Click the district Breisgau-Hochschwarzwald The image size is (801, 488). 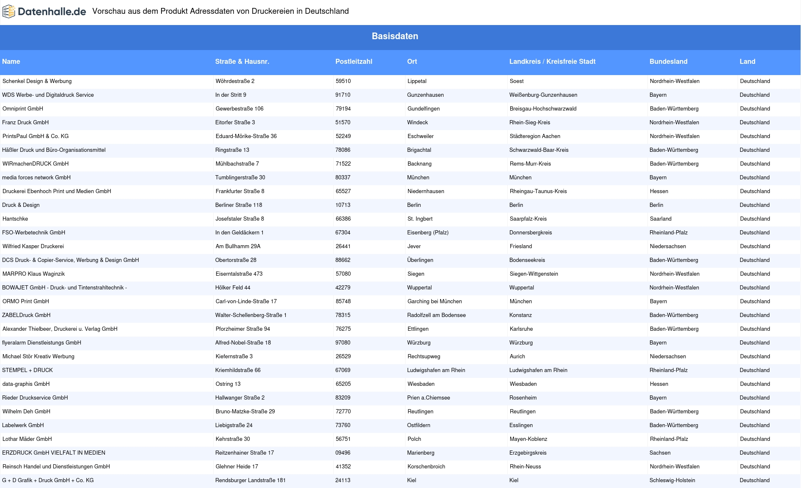click(x=543, y=109)
